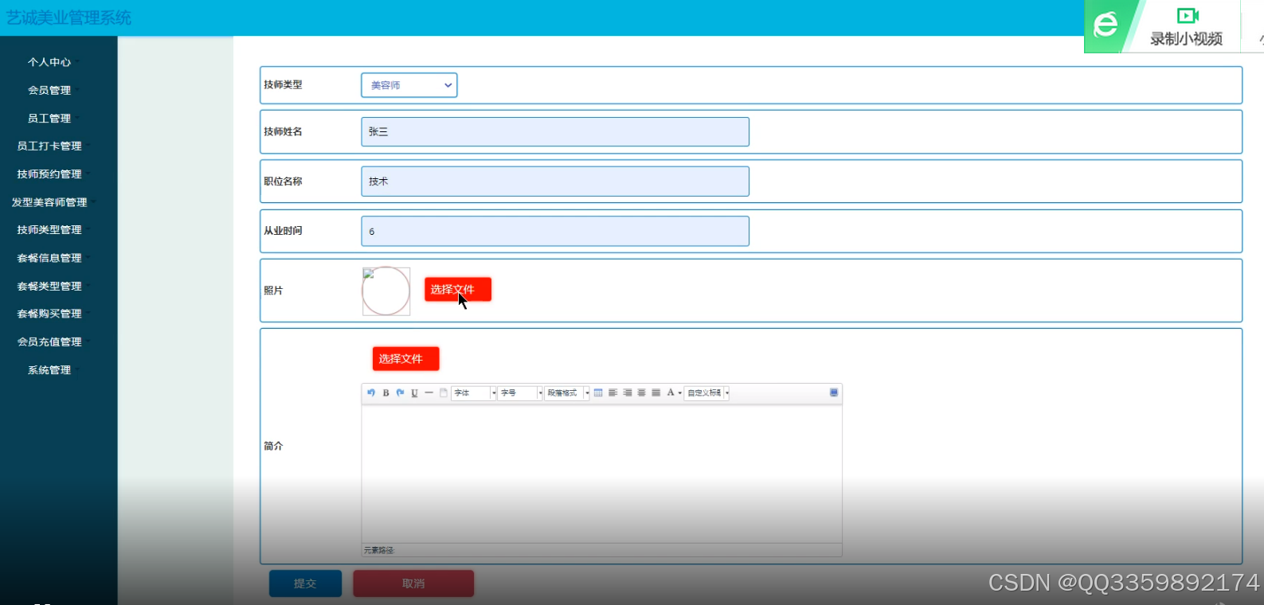This screenshot has width=1264, height=605.
Task: Click the blank page icon in editor toolbar
Action: [444, 392]
